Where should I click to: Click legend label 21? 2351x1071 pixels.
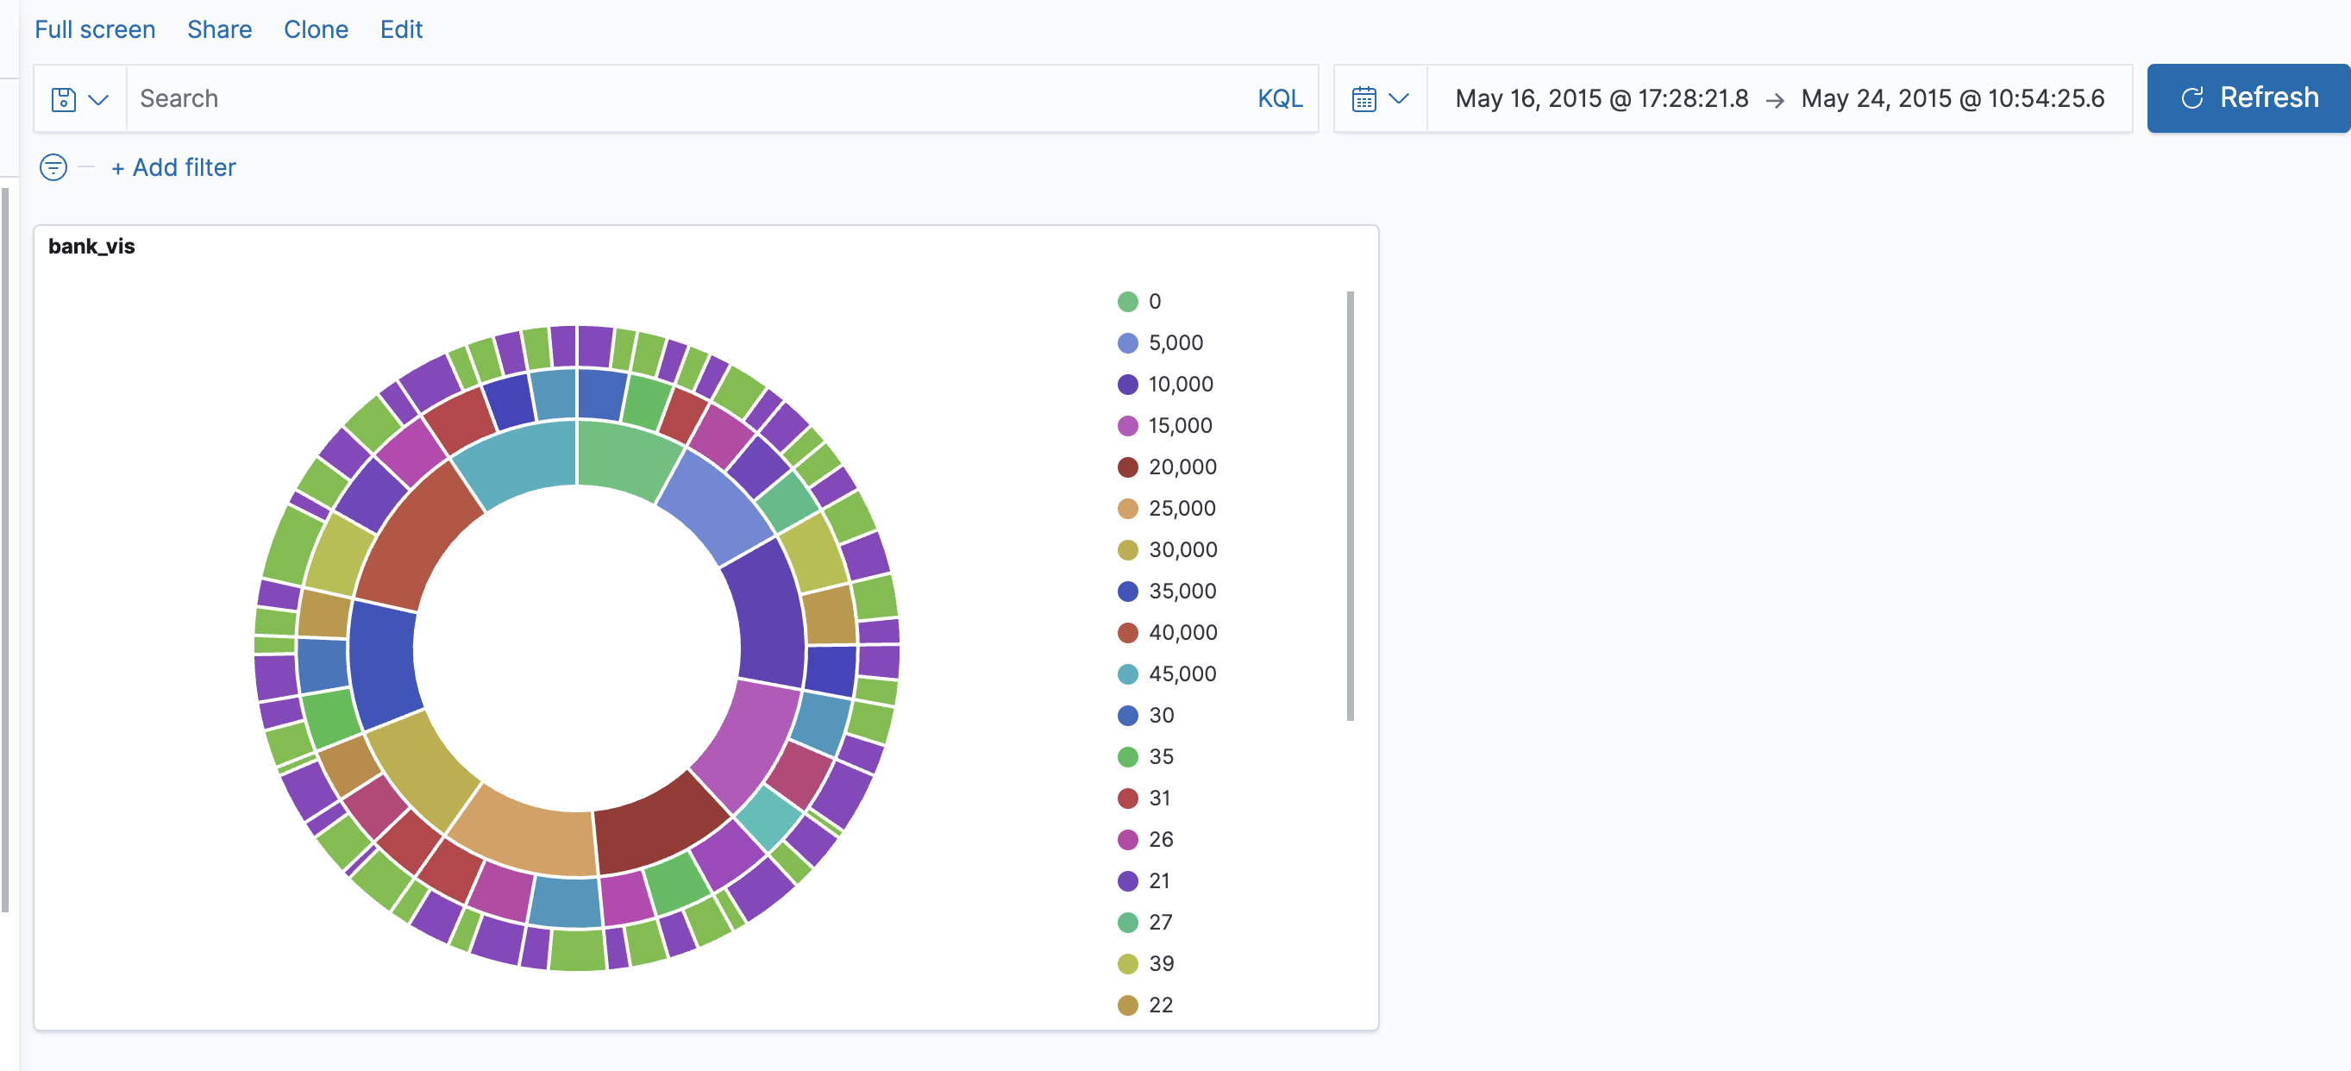point(1160,880)
